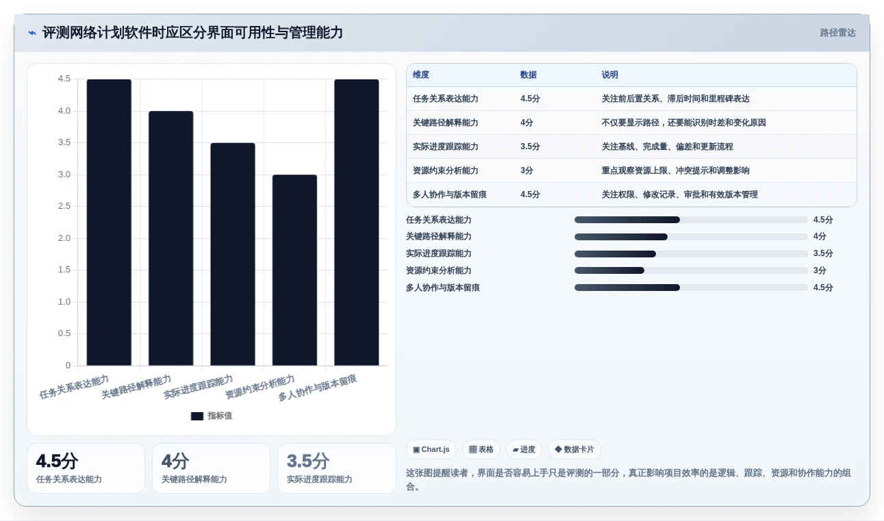Image resolution: width=884 pixels, height=521 pixels.
Task: Click the 3.5分 data card for 实际进度跟踪能力
Action: coord(336,468)
